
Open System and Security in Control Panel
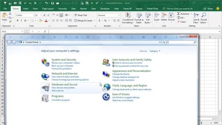click(x=64, y=60)
